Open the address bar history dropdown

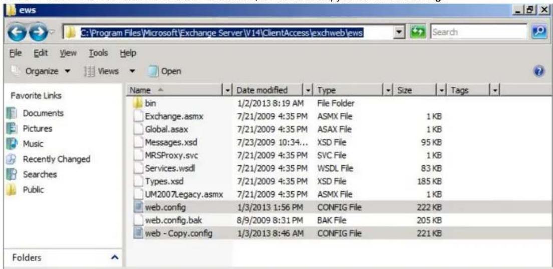pyautogui.click(x=399, y=32)
